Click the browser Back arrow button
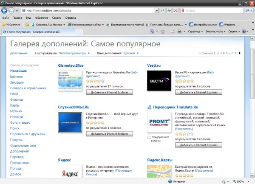The width and height of the screenshot is (255, 184). tap(4, 11)
